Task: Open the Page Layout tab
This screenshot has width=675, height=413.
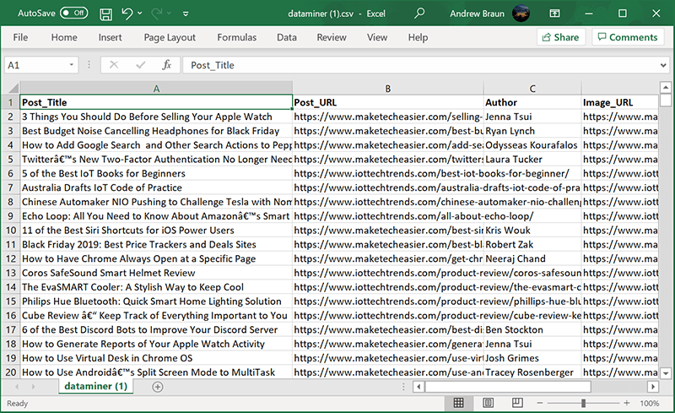Action: click(x=170, y=37)
